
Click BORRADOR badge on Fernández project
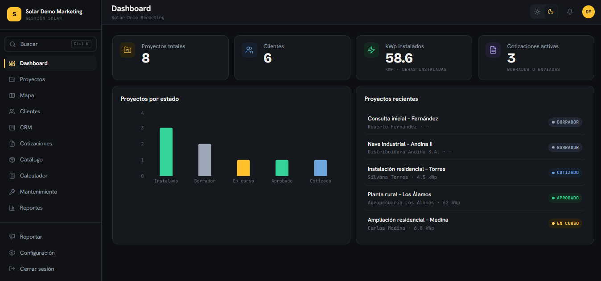coord(565,122)
